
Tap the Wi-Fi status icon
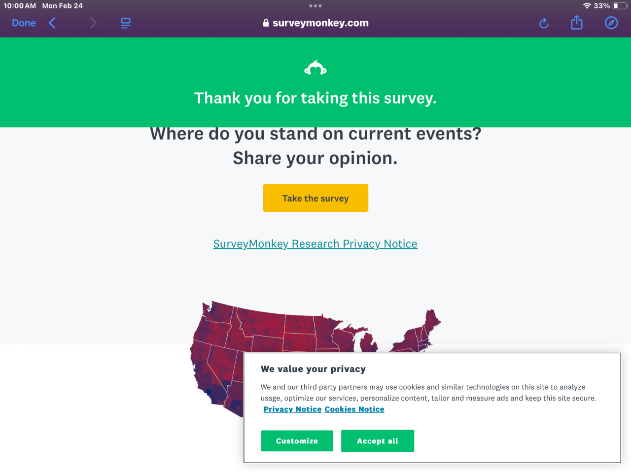tap(587, 6)
